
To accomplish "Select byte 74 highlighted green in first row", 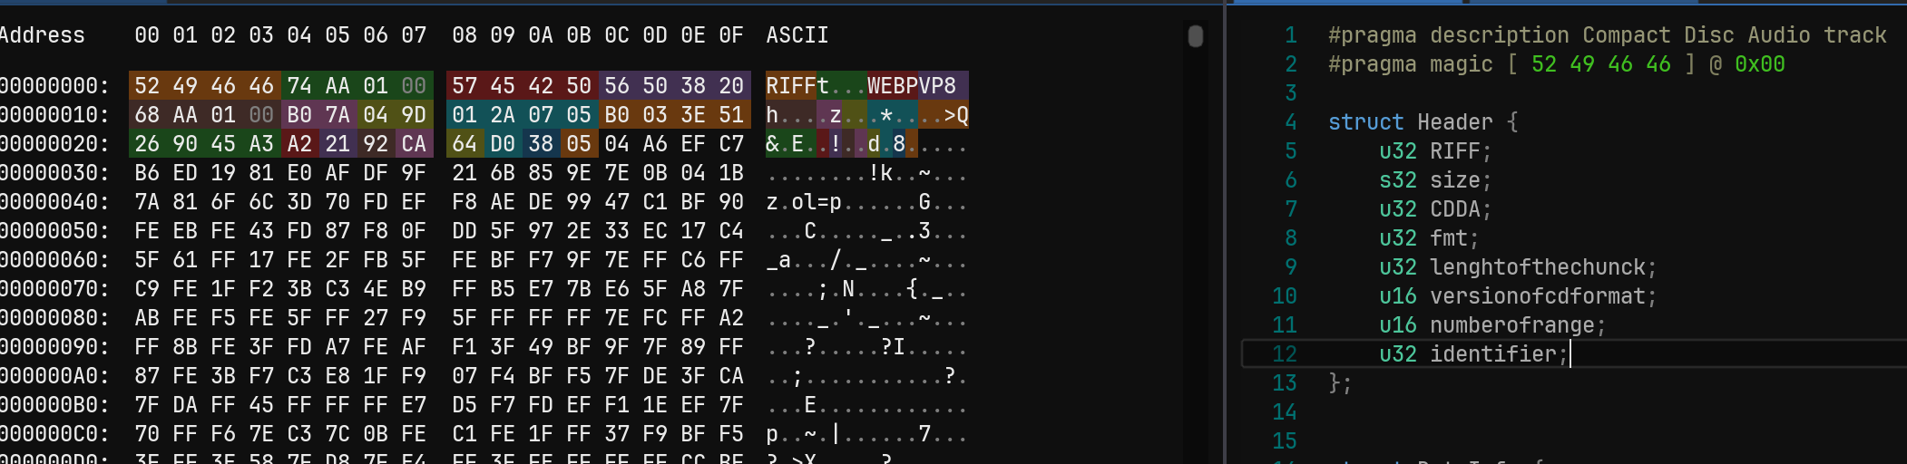I will [x=299, y=85].
